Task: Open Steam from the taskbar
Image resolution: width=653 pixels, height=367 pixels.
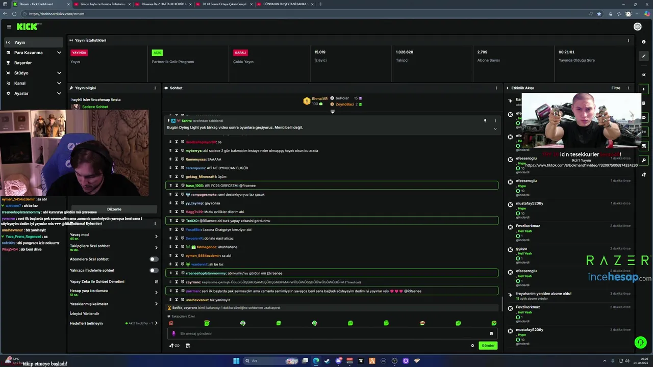Action: coord(327,361)
